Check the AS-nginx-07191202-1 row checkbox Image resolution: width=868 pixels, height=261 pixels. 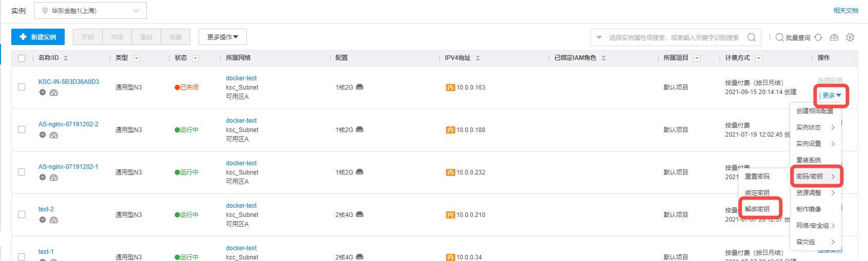pos(22,172)
